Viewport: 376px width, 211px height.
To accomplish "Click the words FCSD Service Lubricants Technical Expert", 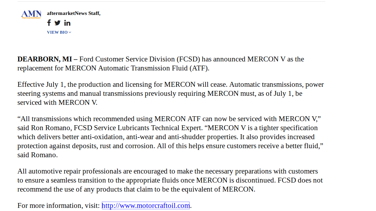I will coord(138,128).
